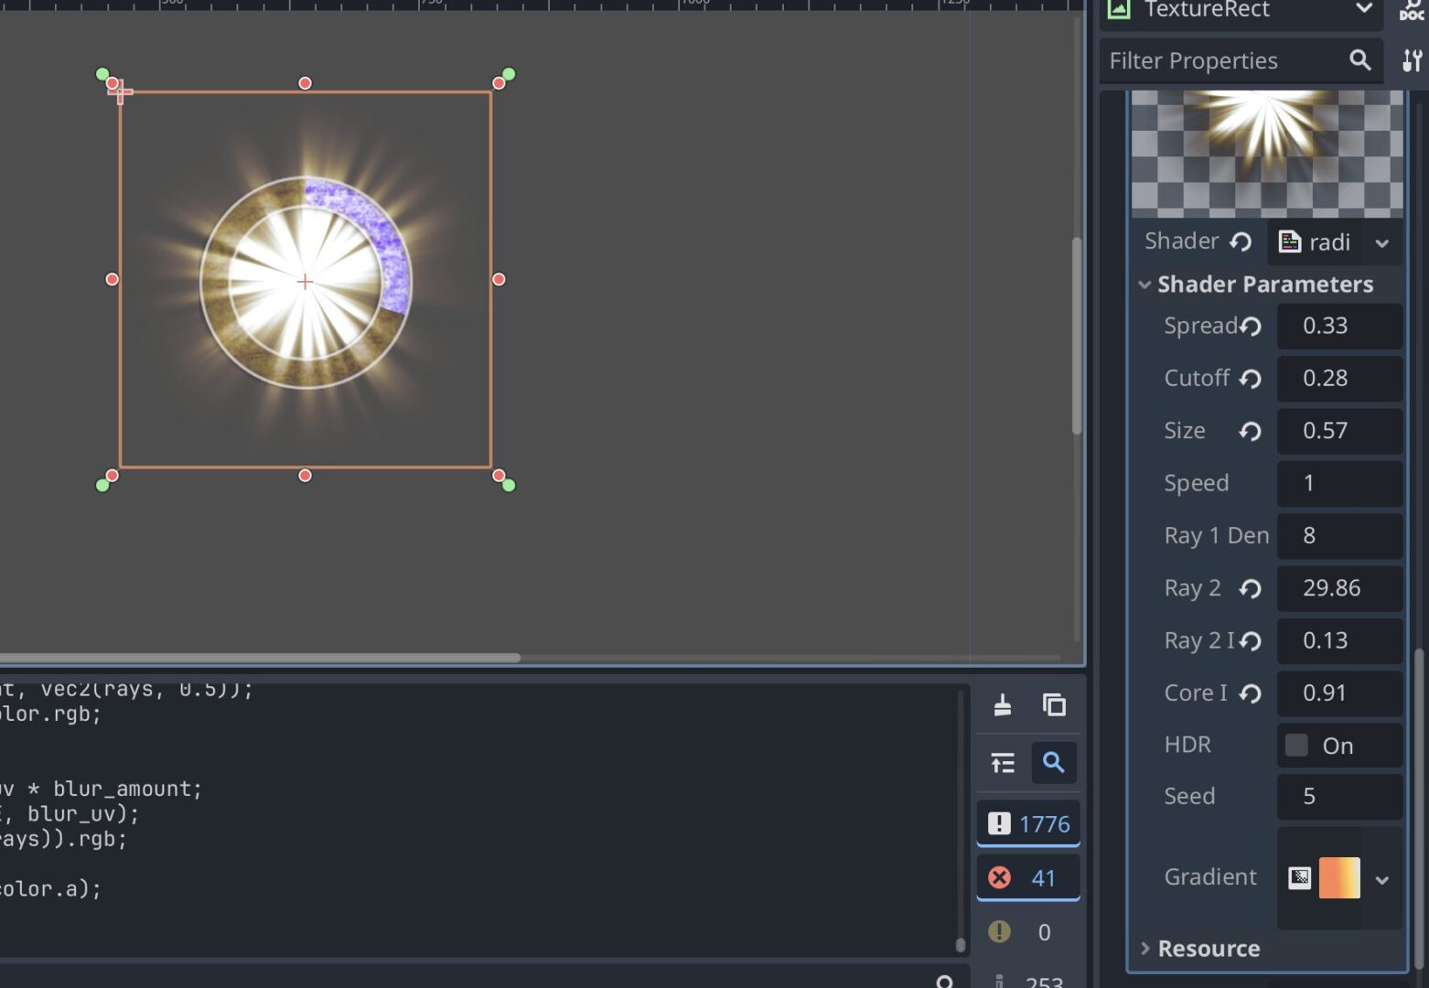Select the Gradient color swatch

coord(1339,878)
